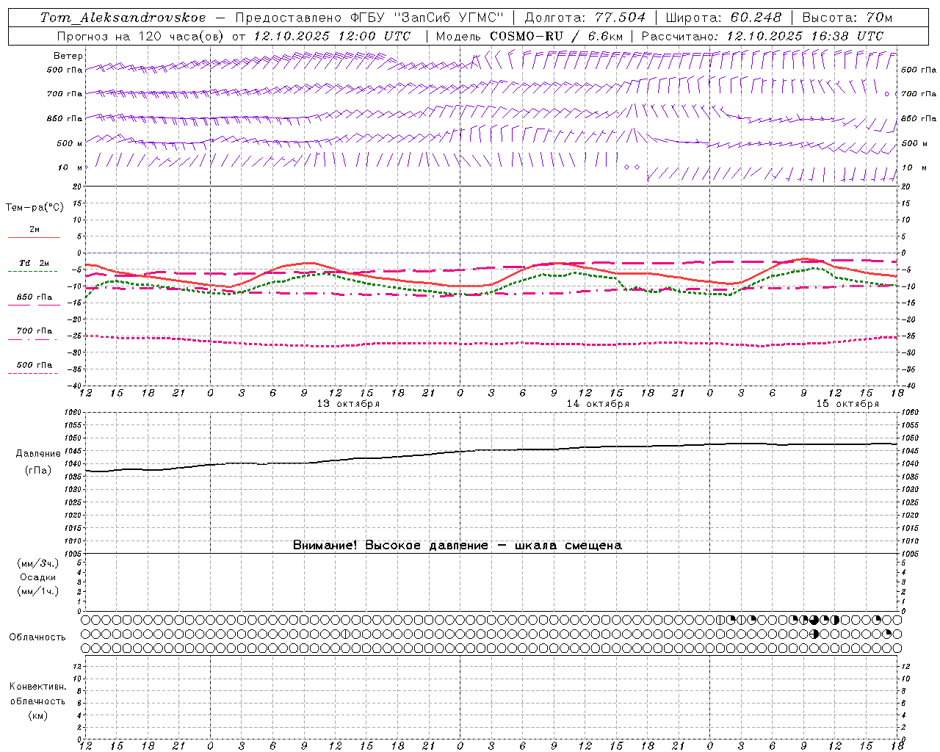Click the 'Тем-ра(°C)' temperature label

(35, 208)
